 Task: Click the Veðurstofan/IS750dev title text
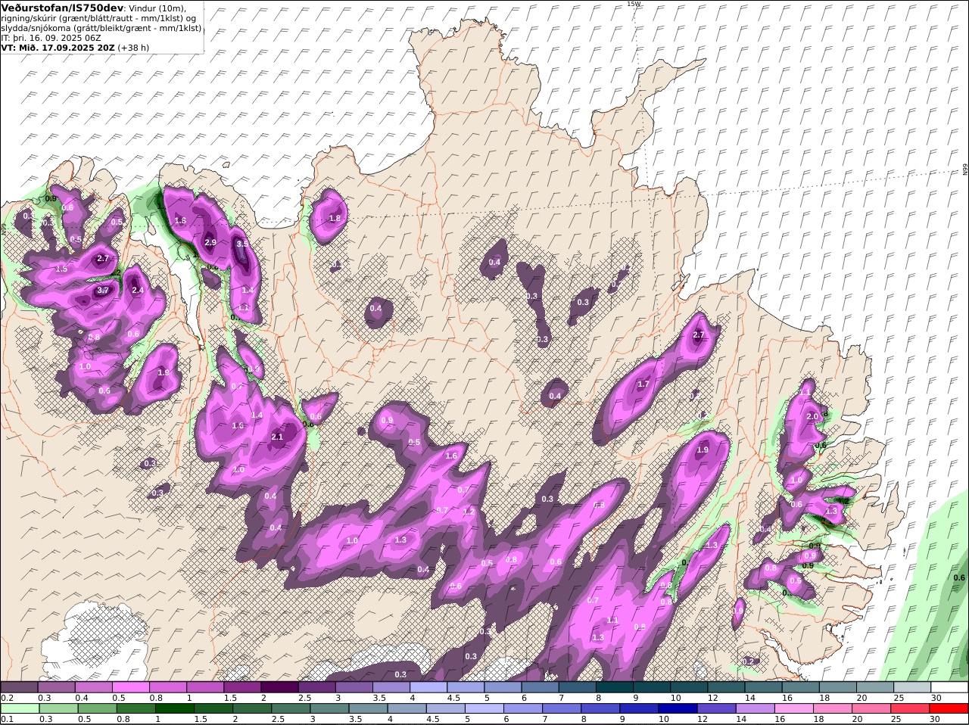(x=62, y=8)
